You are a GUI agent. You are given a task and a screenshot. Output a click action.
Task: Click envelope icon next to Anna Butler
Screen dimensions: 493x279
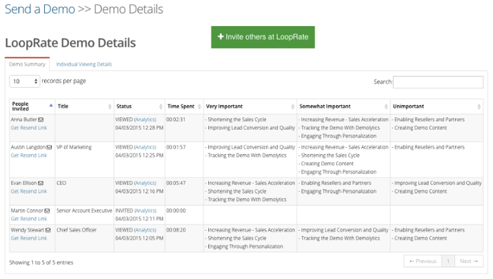coord(41,119)
